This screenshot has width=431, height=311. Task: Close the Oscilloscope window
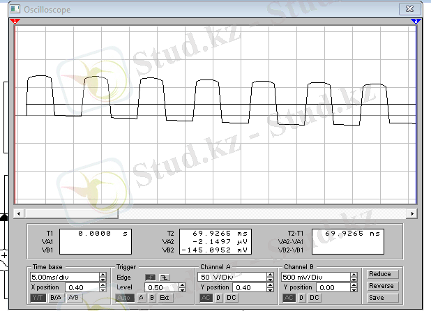(409, 9)
